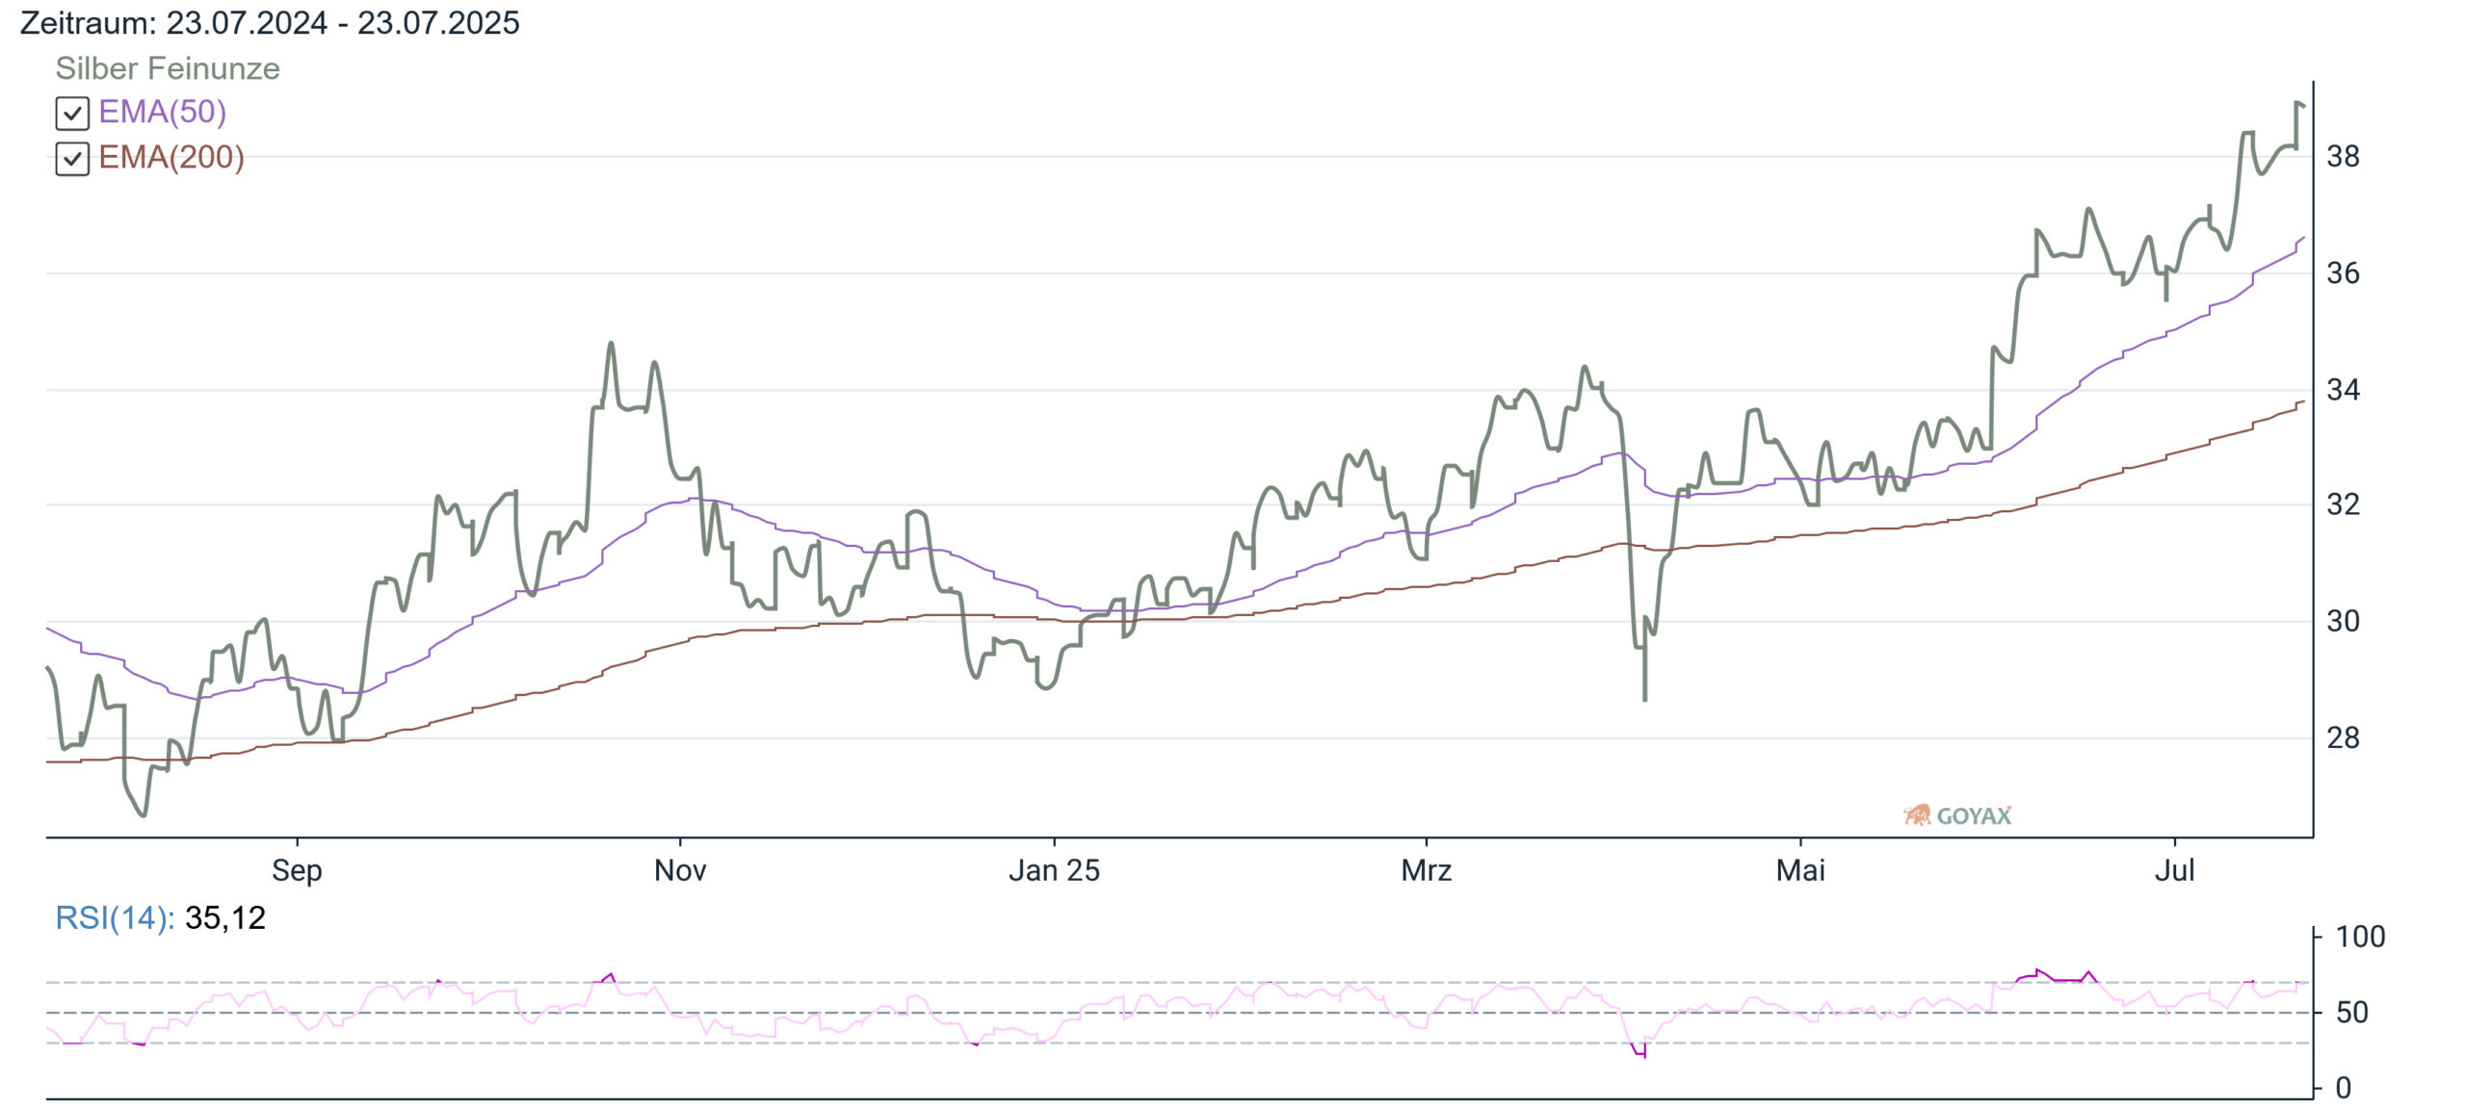Viewport: 2466px width, 1109px height.
Task: Click the RSI 100 scale label
Action: pos(2360,937)
